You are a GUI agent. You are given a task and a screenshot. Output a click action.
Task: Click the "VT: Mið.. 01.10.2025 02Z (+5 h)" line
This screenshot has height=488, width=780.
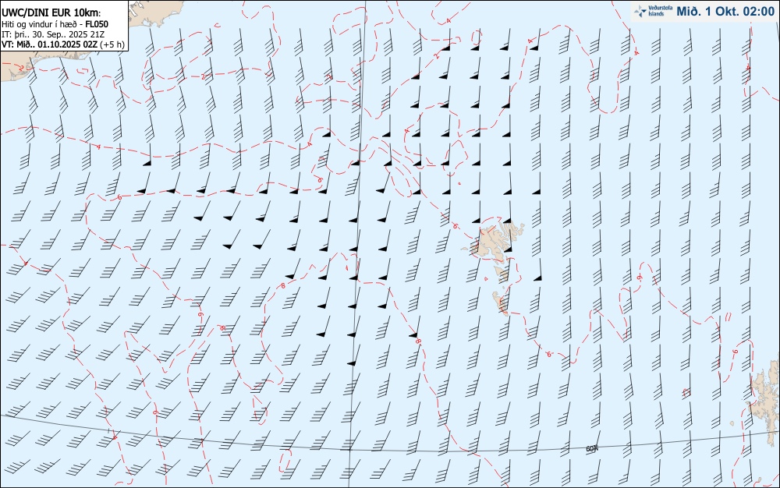click(x=63, y=44)
